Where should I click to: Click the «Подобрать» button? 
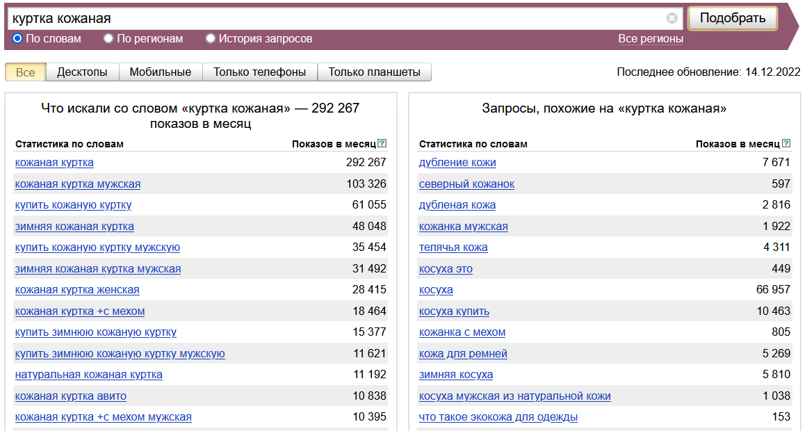click(x=733, y=17)
